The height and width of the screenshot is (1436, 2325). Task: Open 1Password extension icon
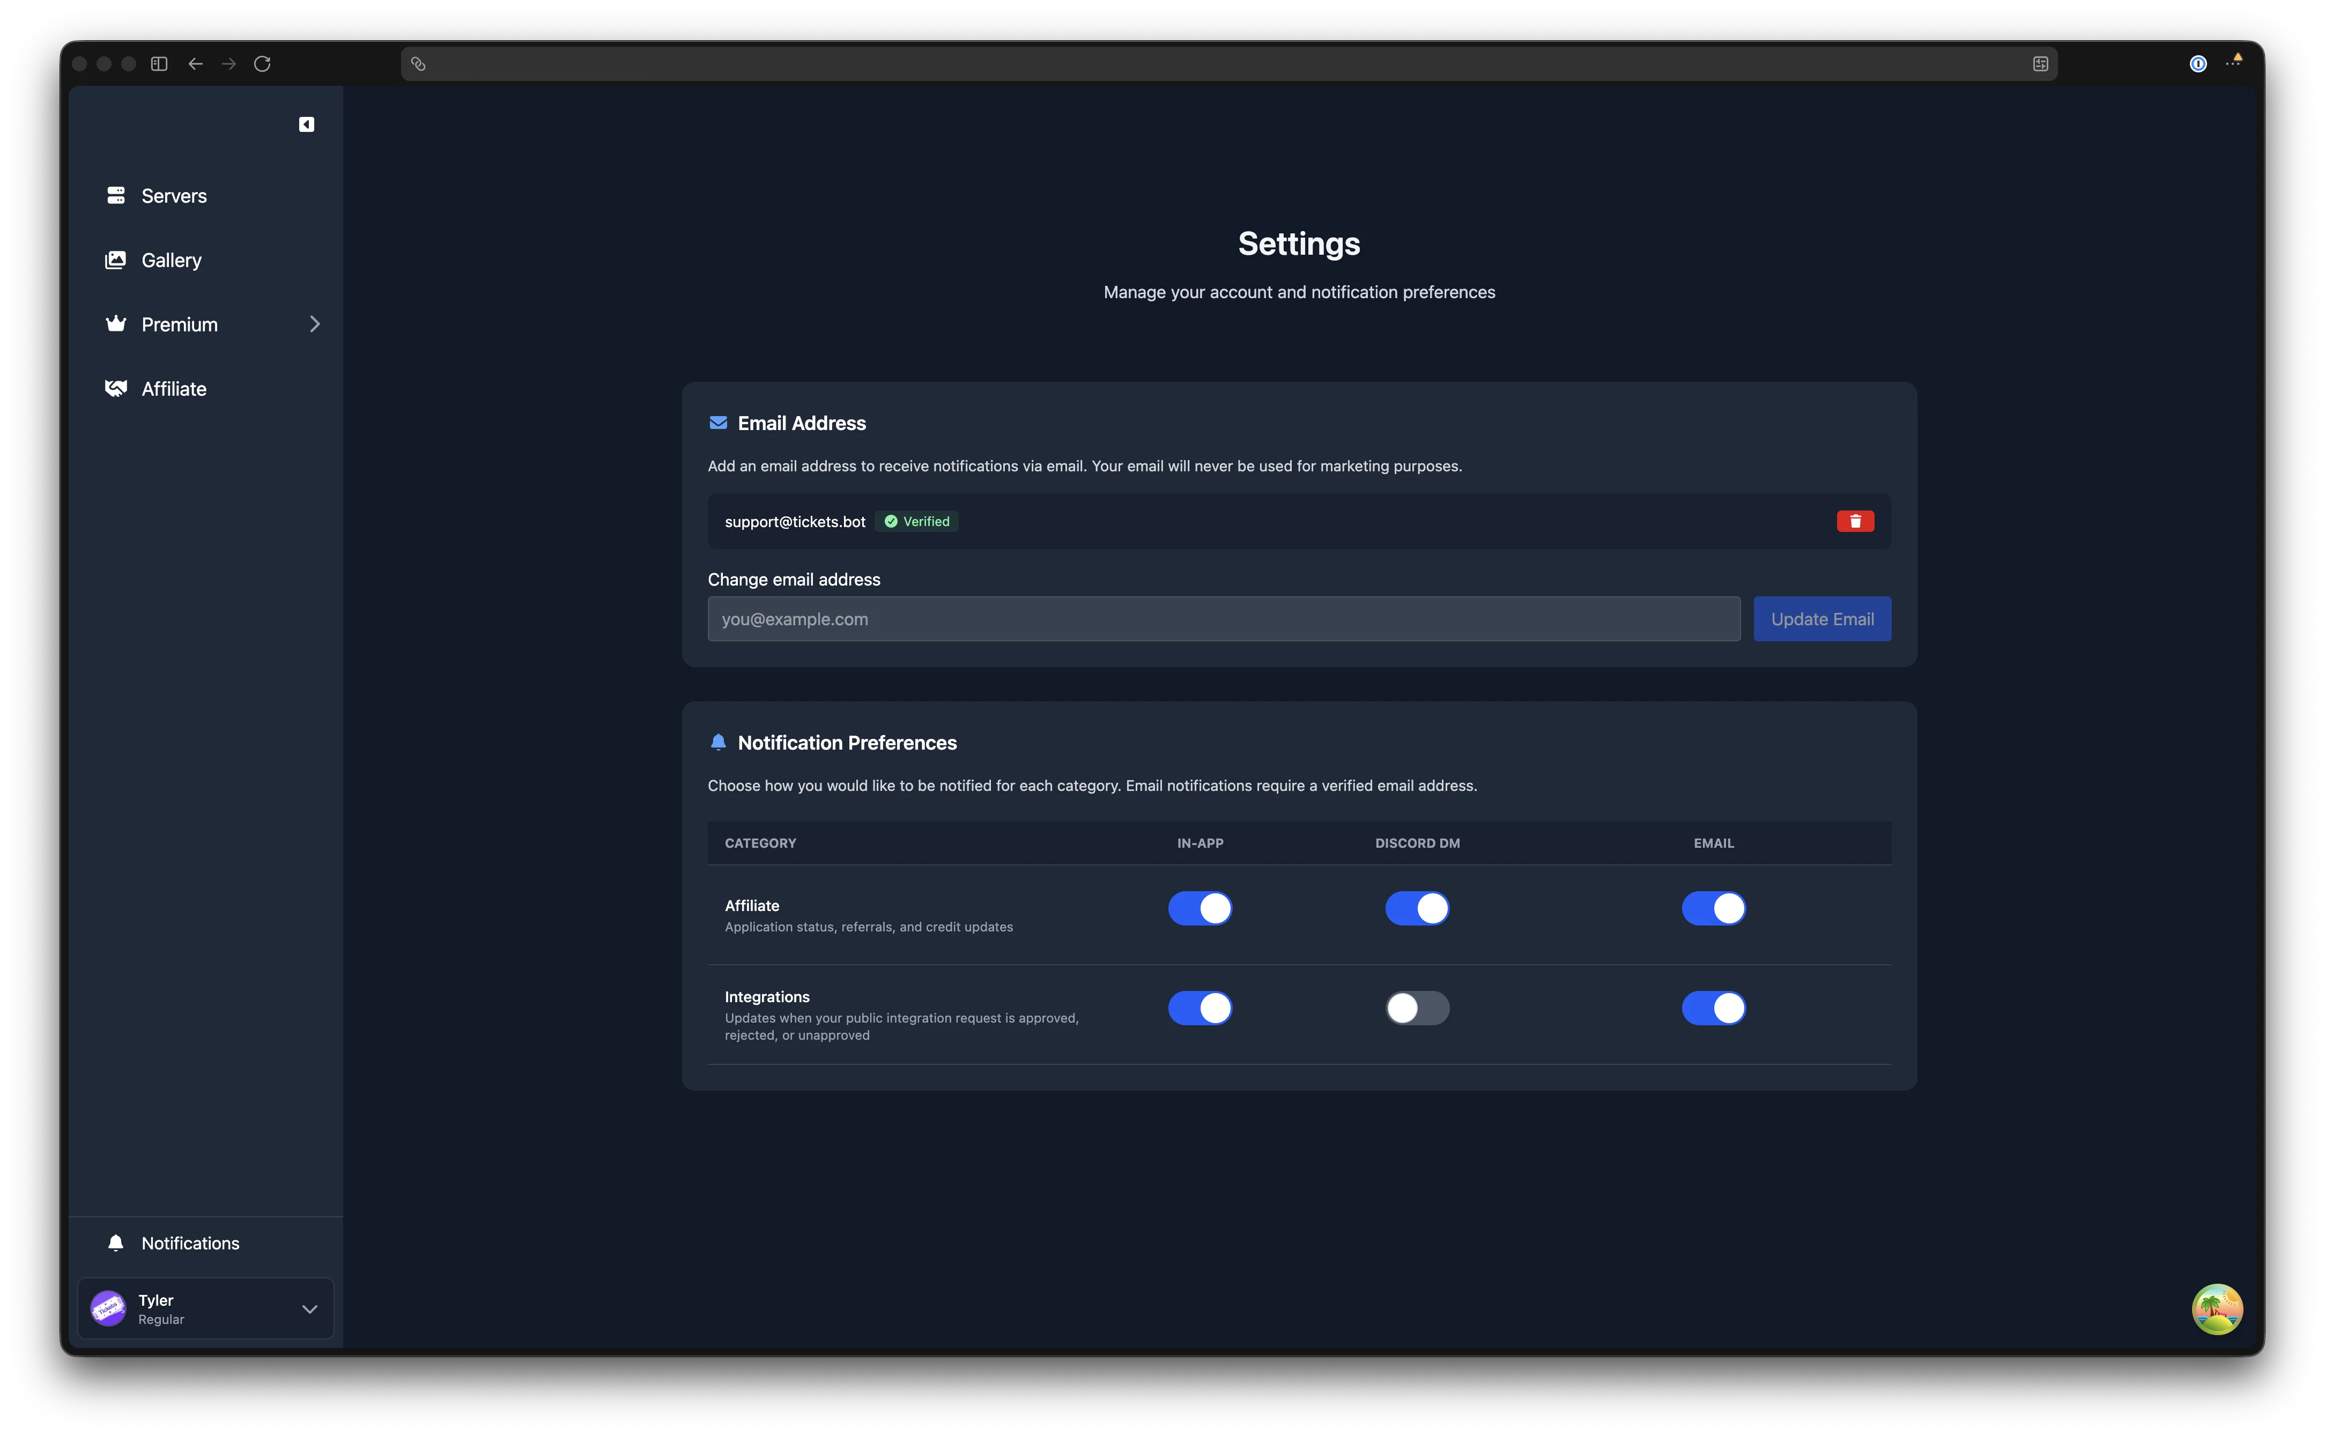point(2198,64)
